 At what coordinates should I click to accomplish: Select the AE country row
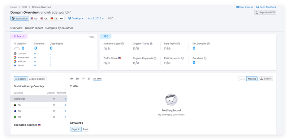[39, 105]
